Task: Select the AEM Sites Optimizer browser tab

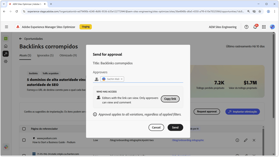Action: coord(27,4)
